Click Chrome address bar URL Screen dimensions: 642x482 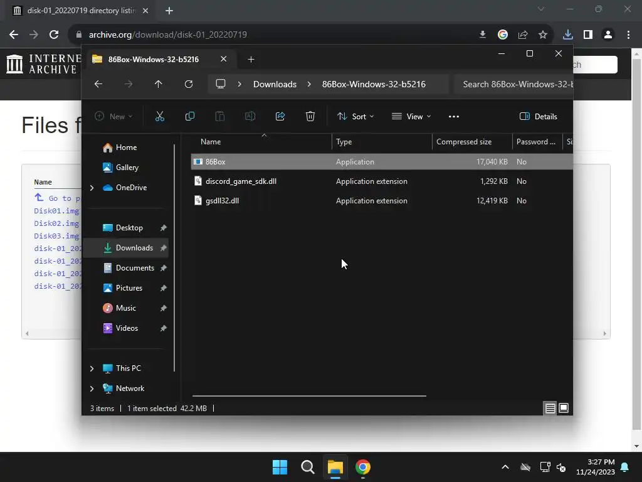coord(168,35)
